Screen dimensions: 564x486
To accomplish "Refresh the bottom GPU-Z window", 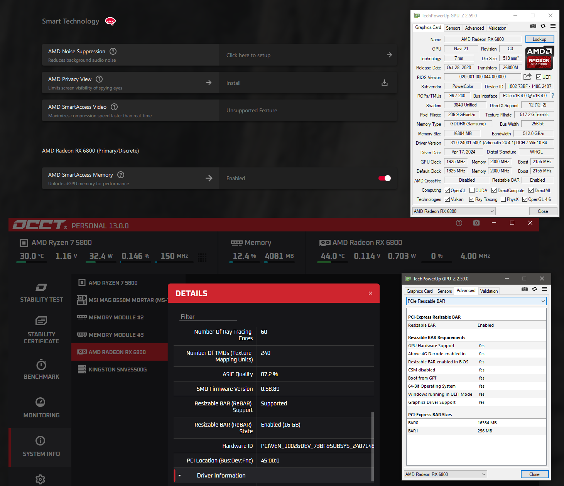I will (534, 289).
